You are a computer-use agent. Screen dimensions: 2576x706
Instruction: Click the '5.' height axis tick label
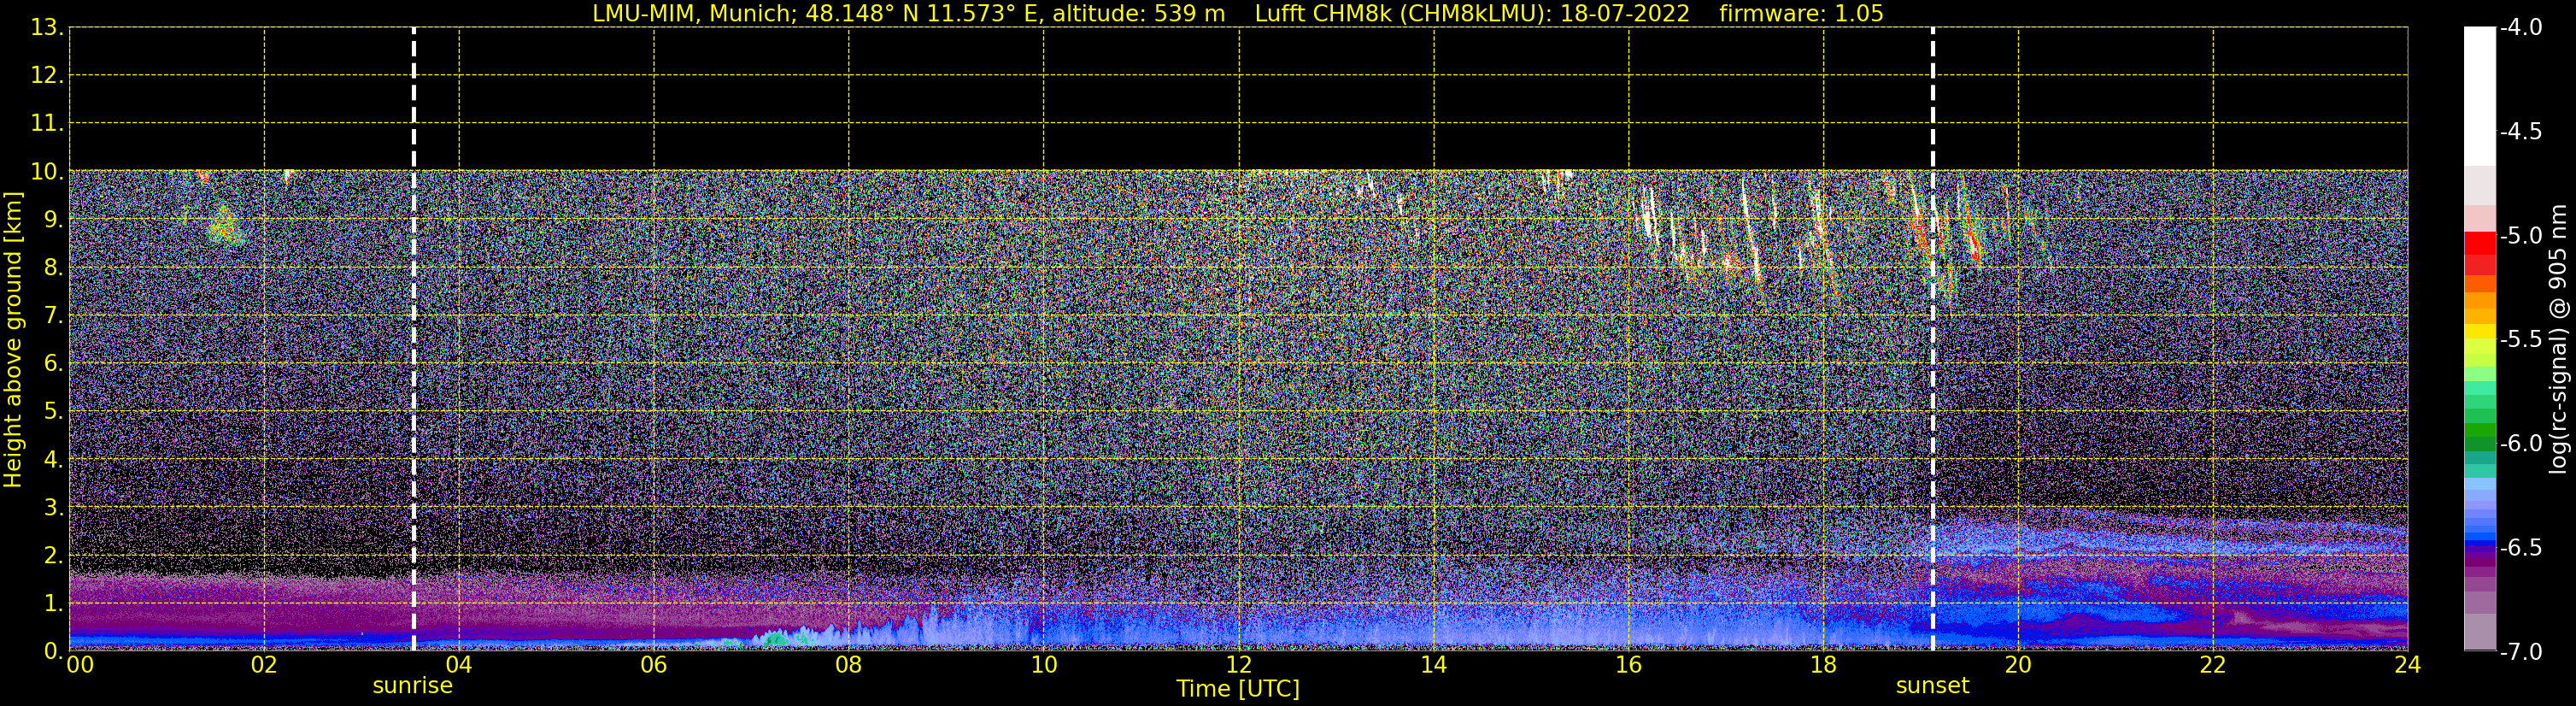click(x=53, y=412)
